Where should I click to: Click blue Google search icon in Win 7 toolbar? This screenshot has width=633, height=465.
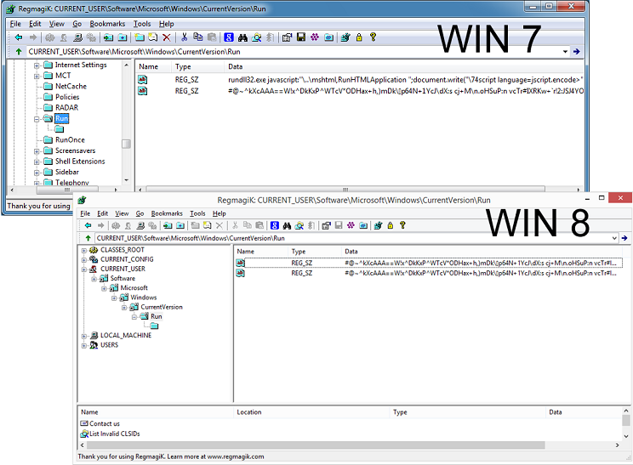pyautogui.click(x=229, y=37)
